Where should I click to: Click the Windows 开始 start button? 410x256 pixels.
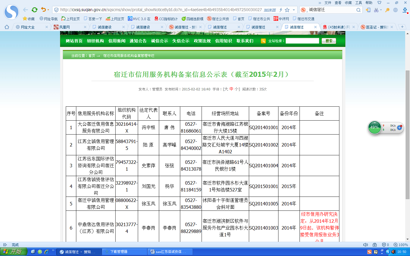tap(13, 251)
